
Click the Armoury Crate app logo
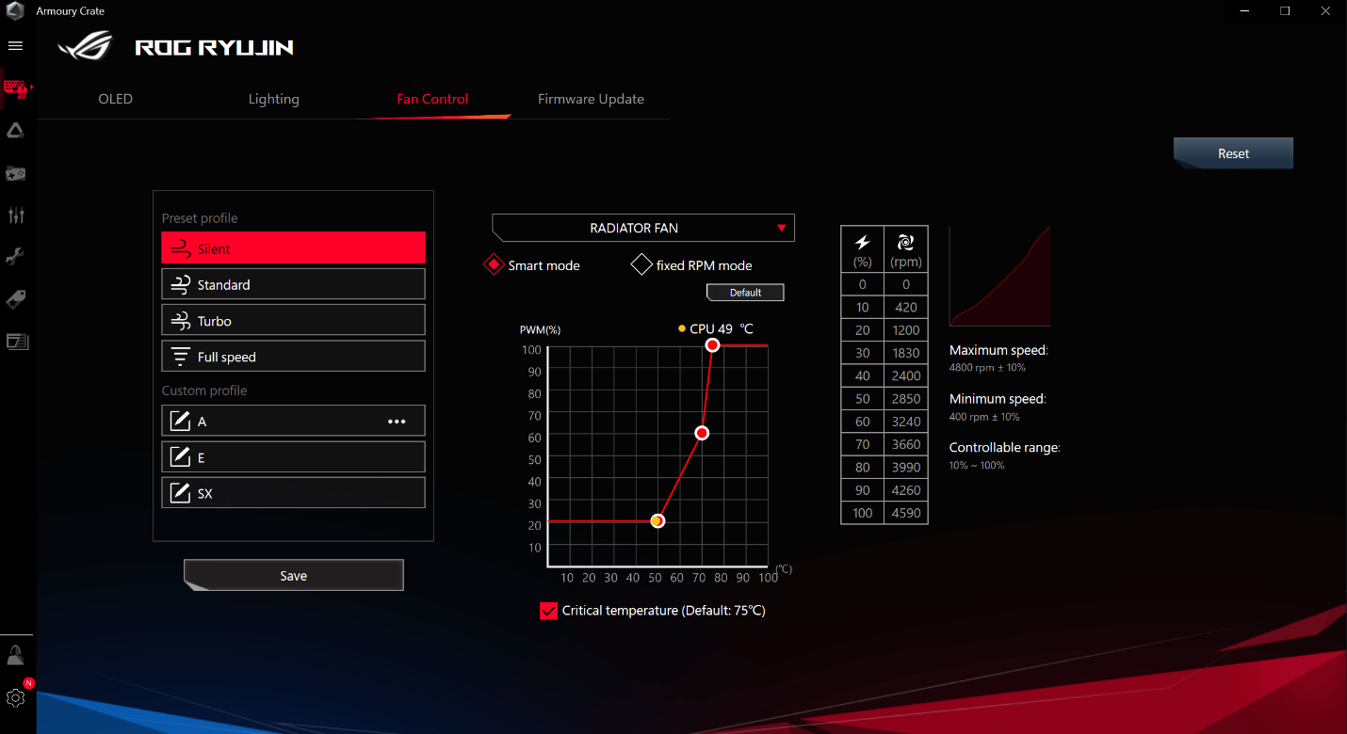pos(16,11)
